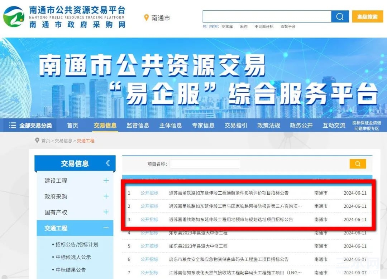Open the 主体信息 navigation tab
387x279 pixels.
pos(171,126)
